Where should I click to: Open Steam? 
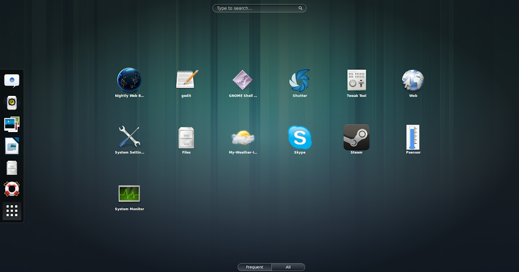356,137
